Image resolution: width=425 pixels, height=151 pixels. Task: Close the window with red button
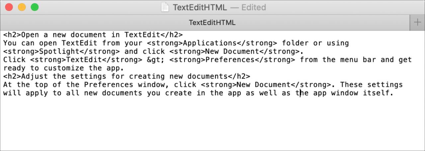(x=9, y=7)
